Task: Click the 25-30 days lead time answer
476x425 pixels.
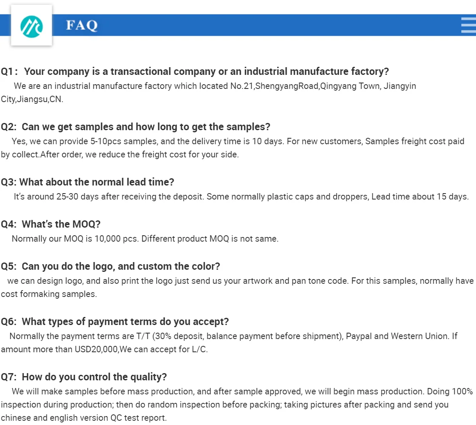Action: tap(241, 197)
